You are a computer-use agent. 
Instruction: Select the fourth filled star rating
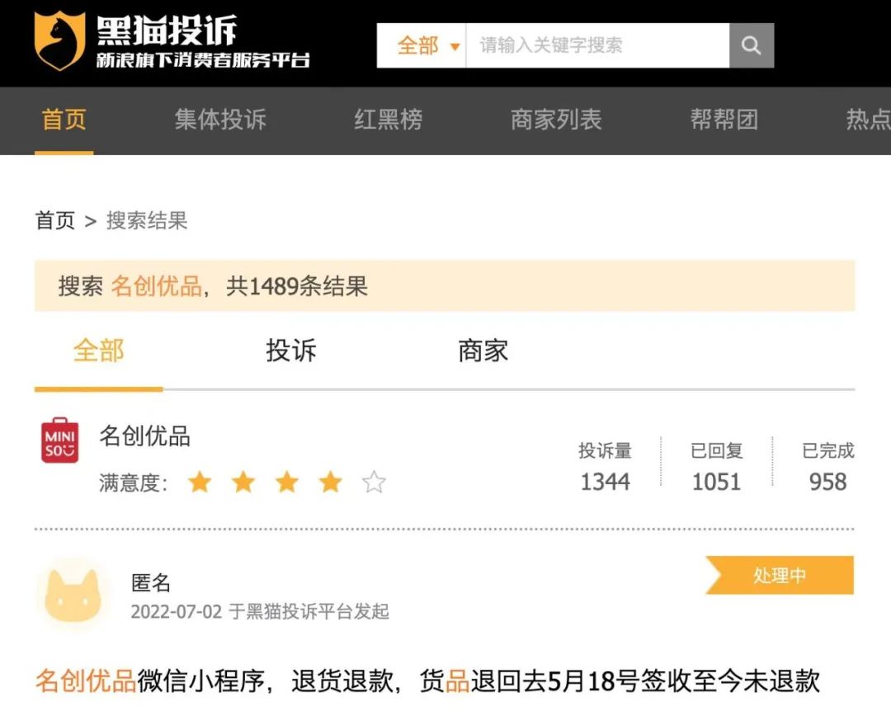coord(330,482)
